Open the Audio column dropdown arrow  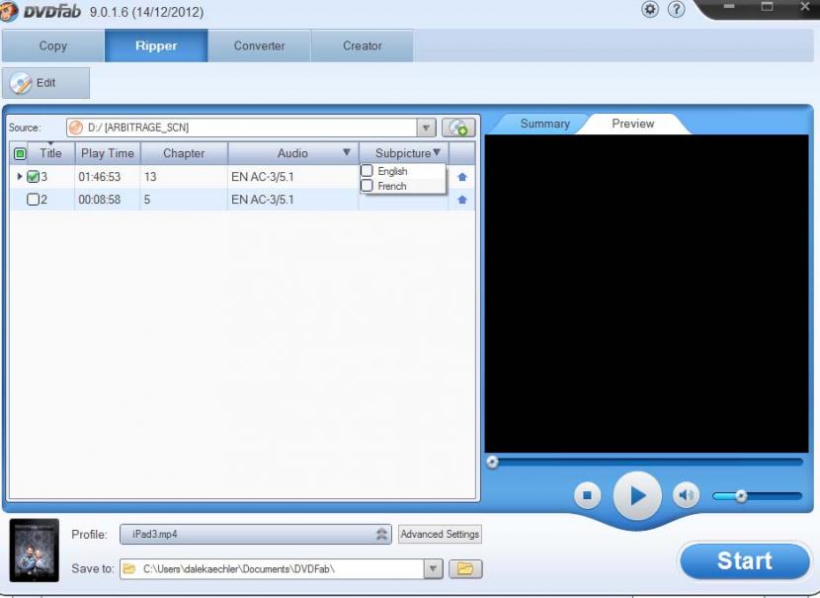[x=346, y=152]
